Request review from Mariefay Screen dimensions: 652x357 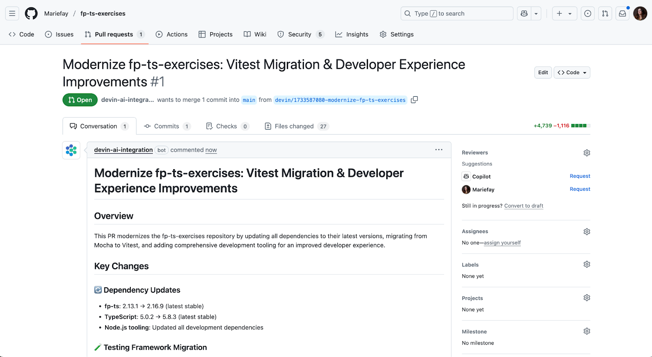point(580,189)
